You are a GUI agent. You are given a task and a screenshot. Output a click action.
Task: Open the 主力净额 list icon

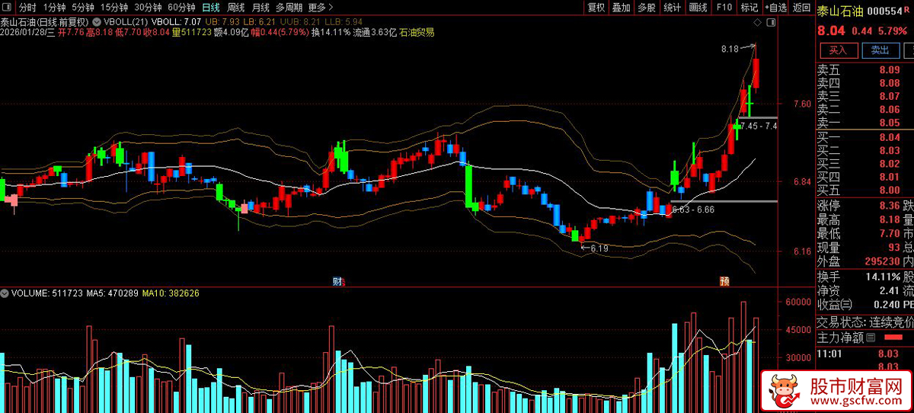(x=871, y=337)
